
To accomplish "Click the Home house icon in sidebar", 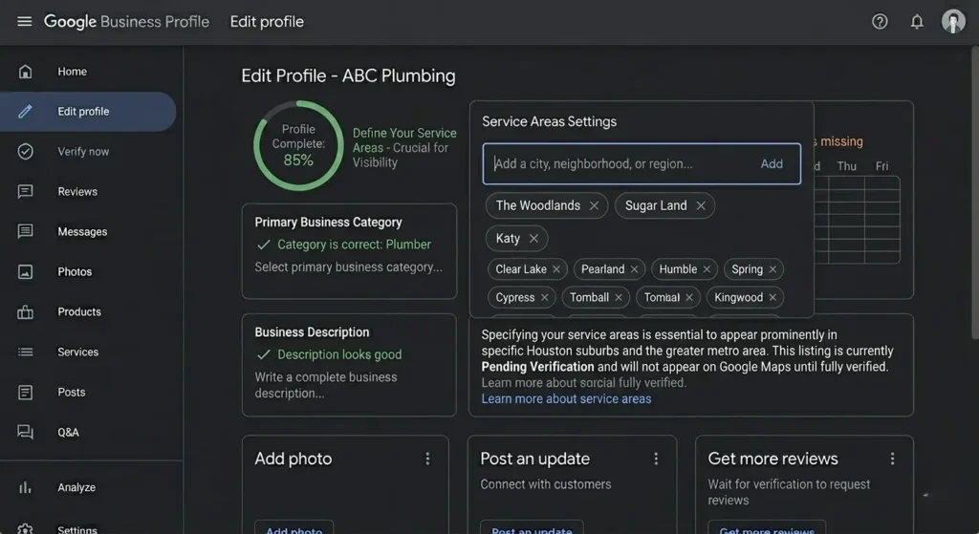I will pos(25,71).
